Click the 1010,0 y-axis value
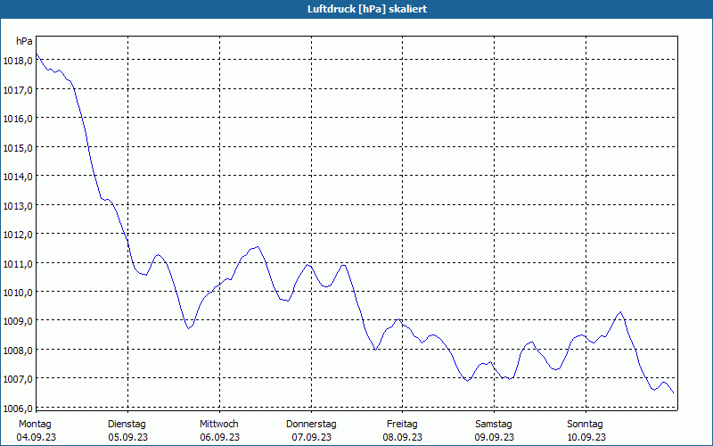The width and height of the screenshot is (713, 446). click(x=18, y=292)
